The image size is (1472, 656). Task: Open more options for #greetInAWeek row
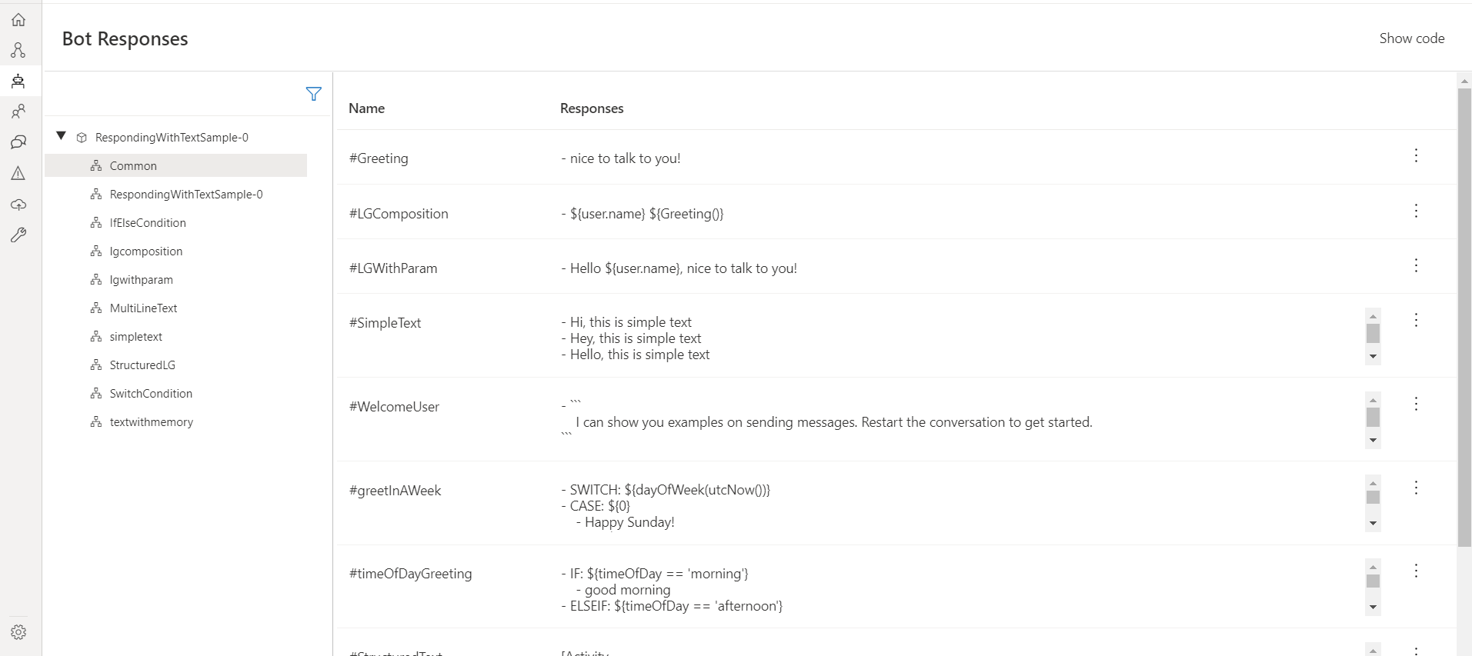[1416, 488]
